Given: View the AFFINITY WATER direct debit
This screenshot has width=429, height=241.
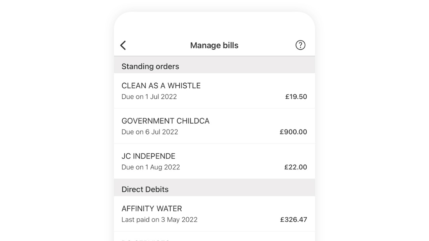Looking at the screenshot, I should [x=214, y=214].
